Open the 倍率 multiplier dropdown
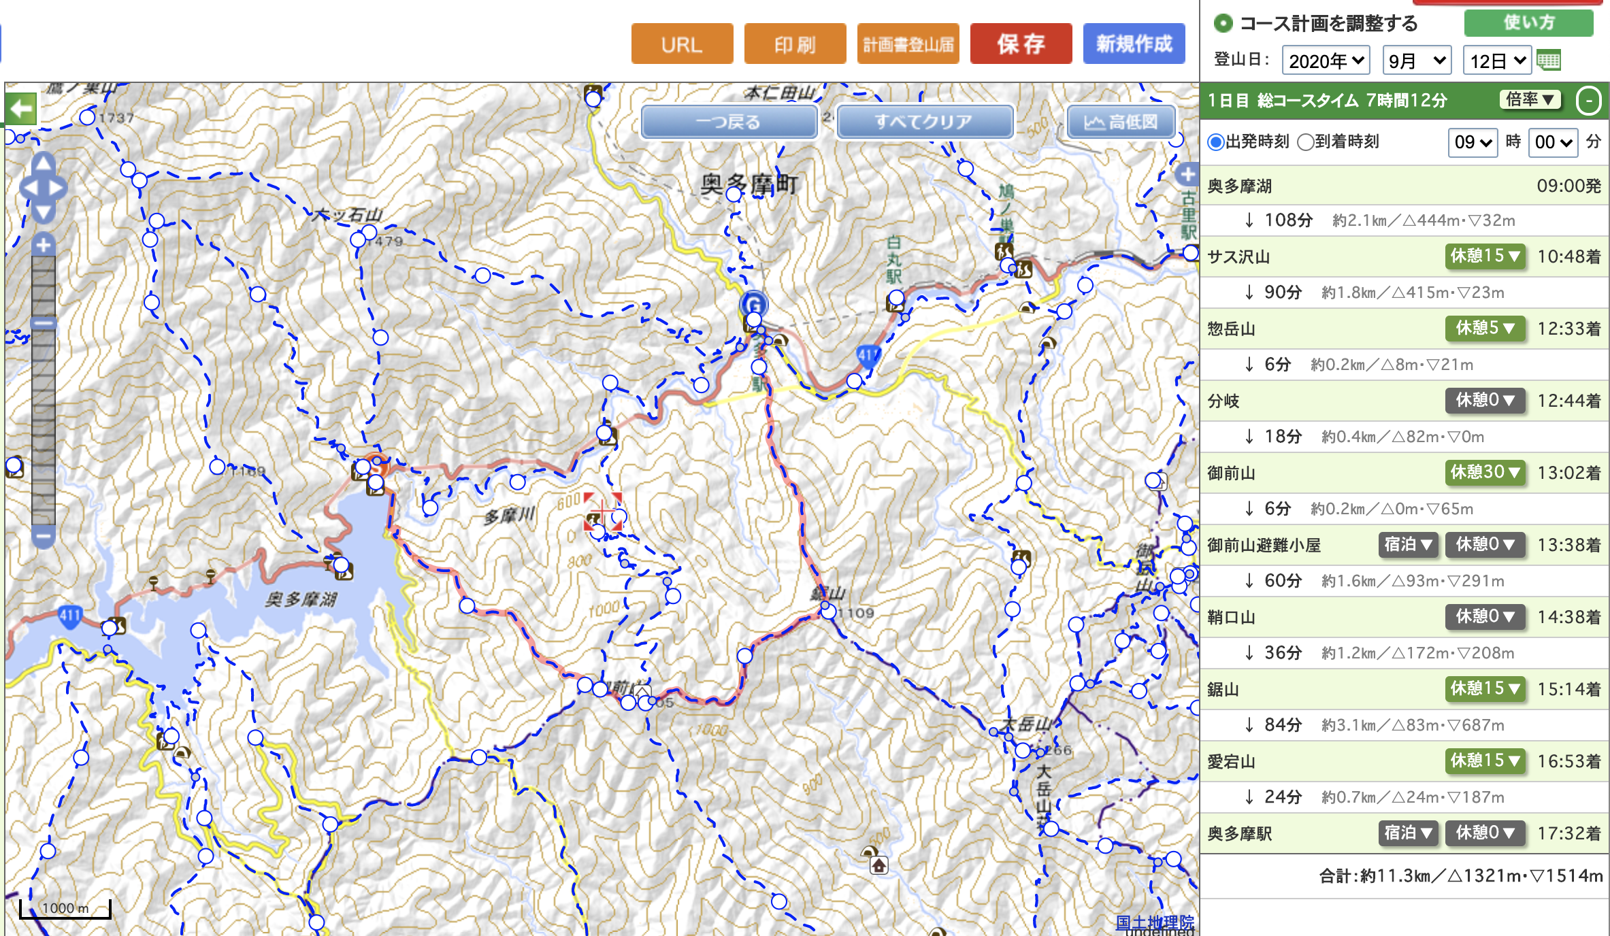This screenshot has height=936, width=1610. (1529, 100)
